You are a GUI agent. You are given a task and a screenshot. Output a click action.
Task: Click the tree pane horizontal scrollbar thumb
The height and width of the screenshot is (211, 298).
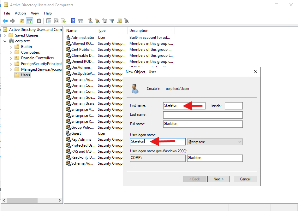(22, 200)
